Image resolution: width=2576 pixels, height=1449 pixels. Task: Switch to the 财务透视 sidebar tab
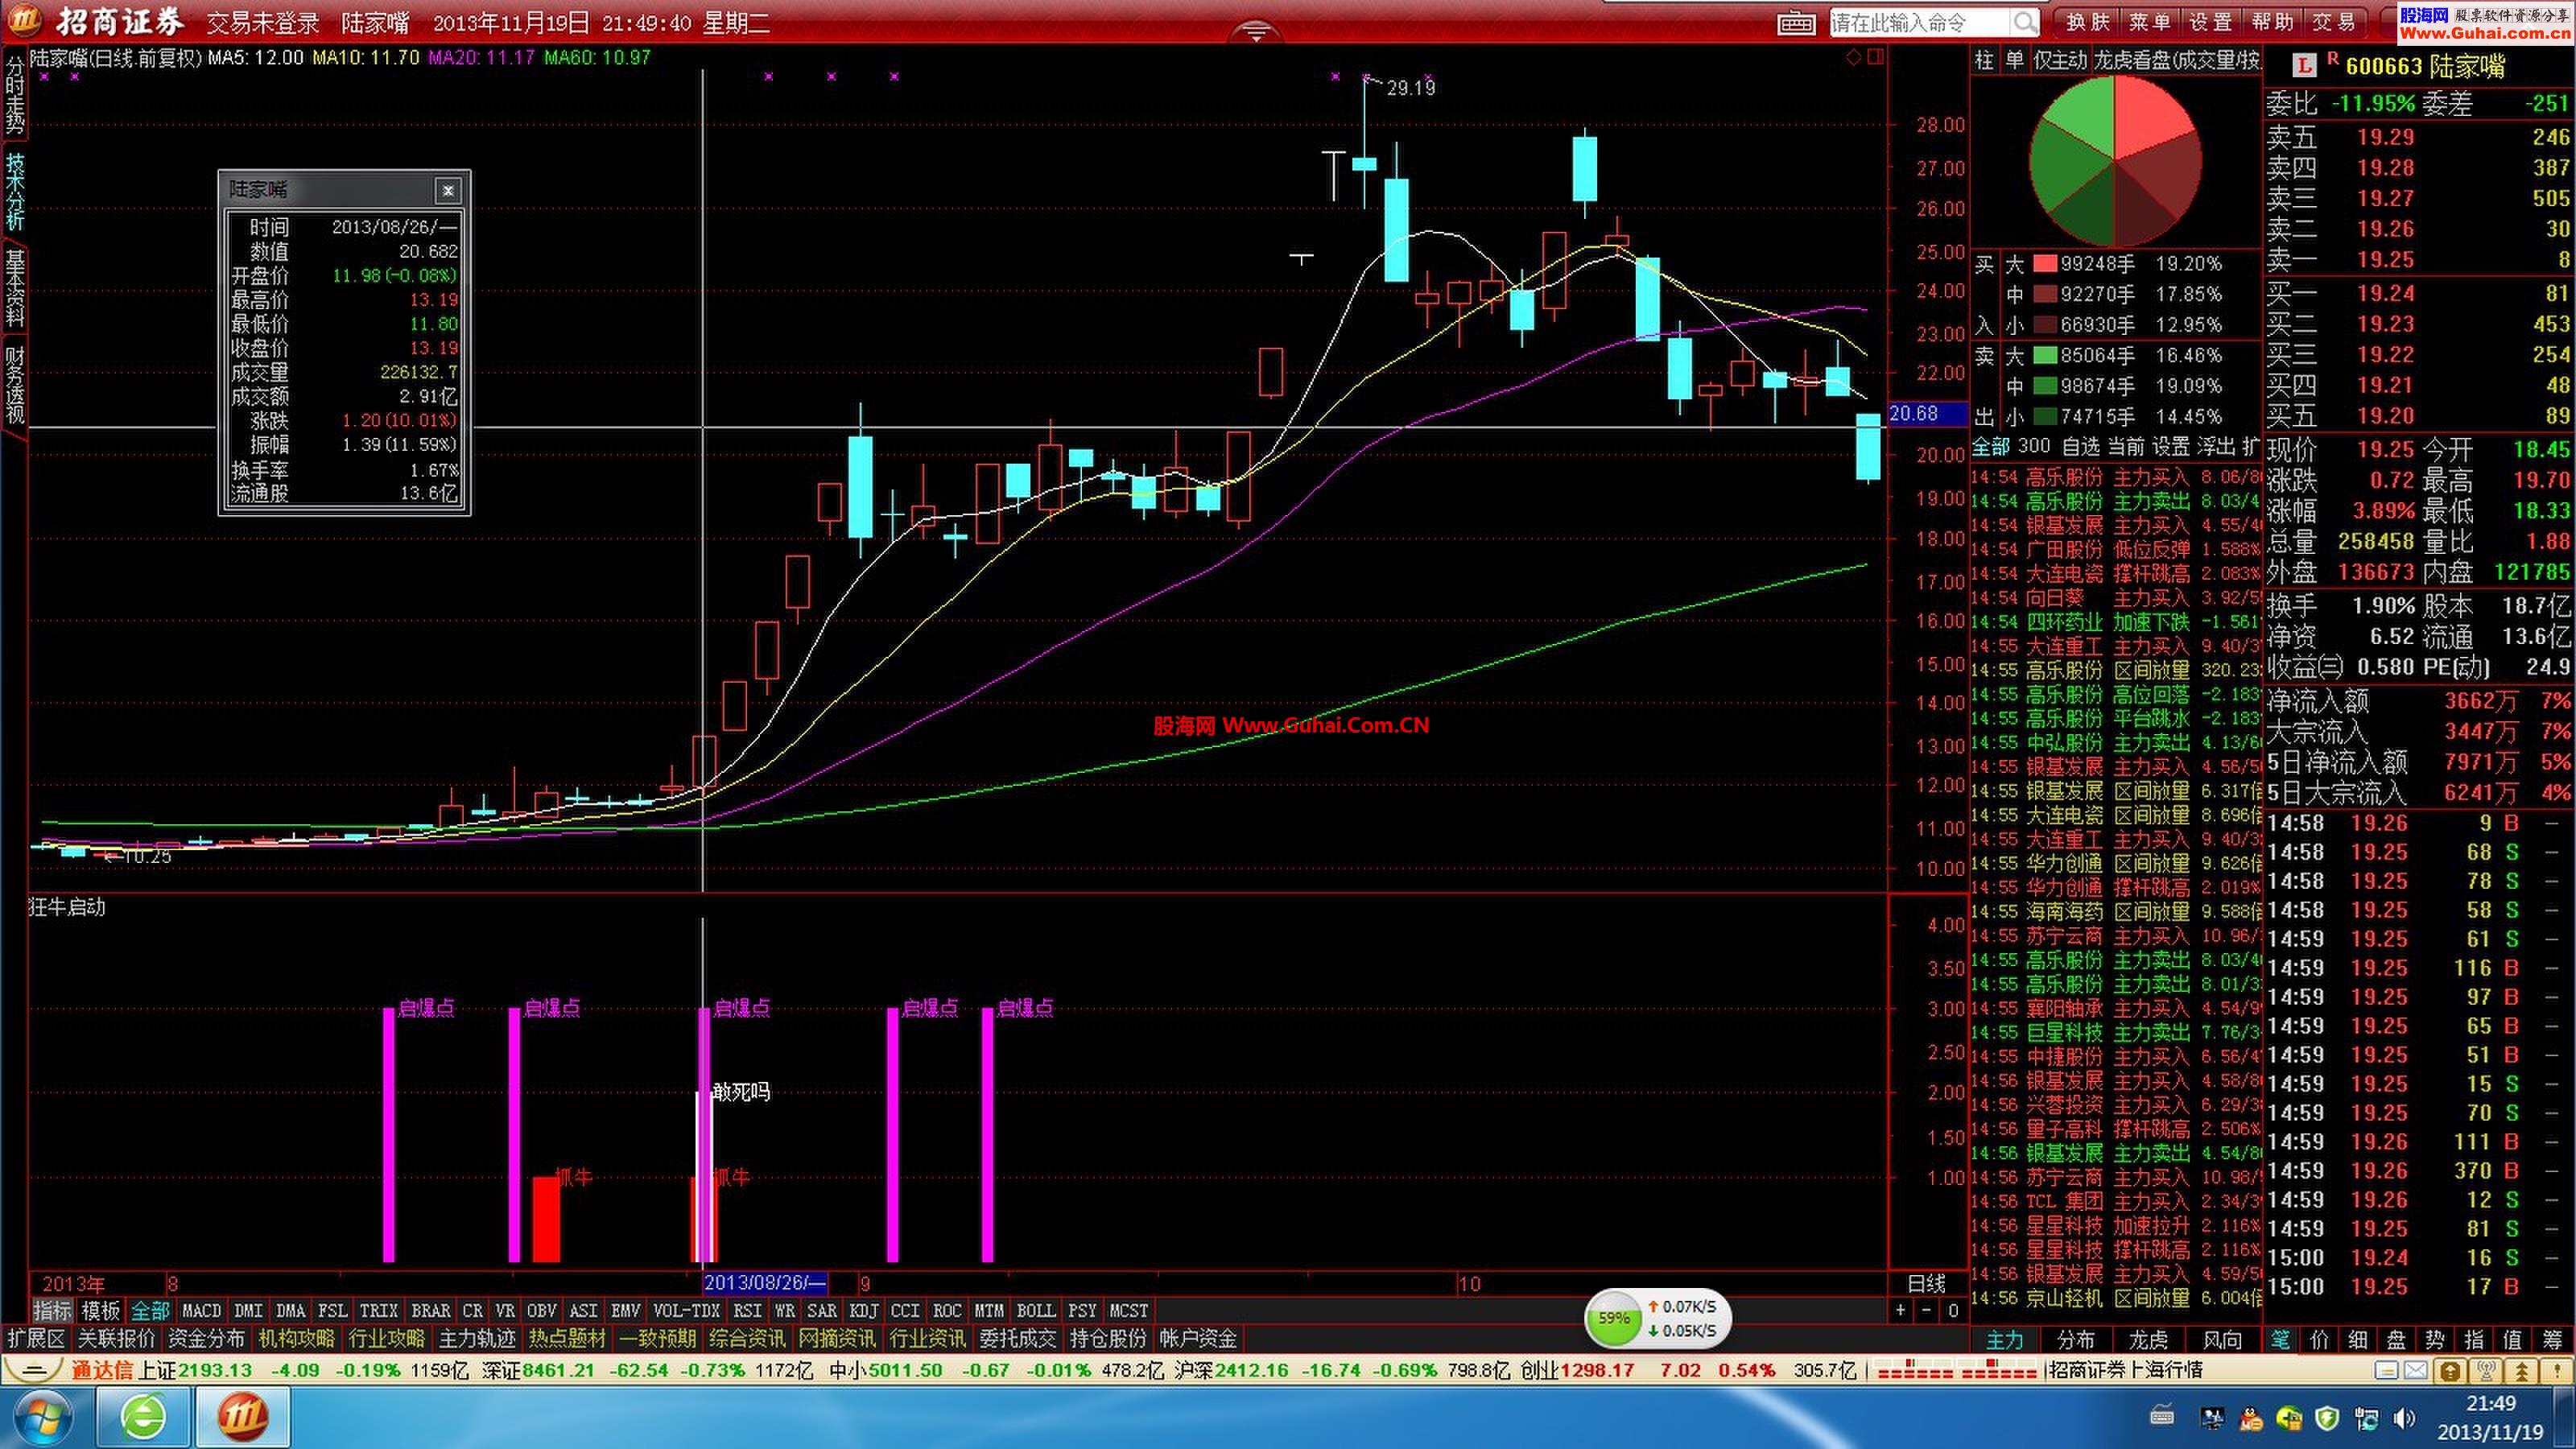tap(14, 385)
